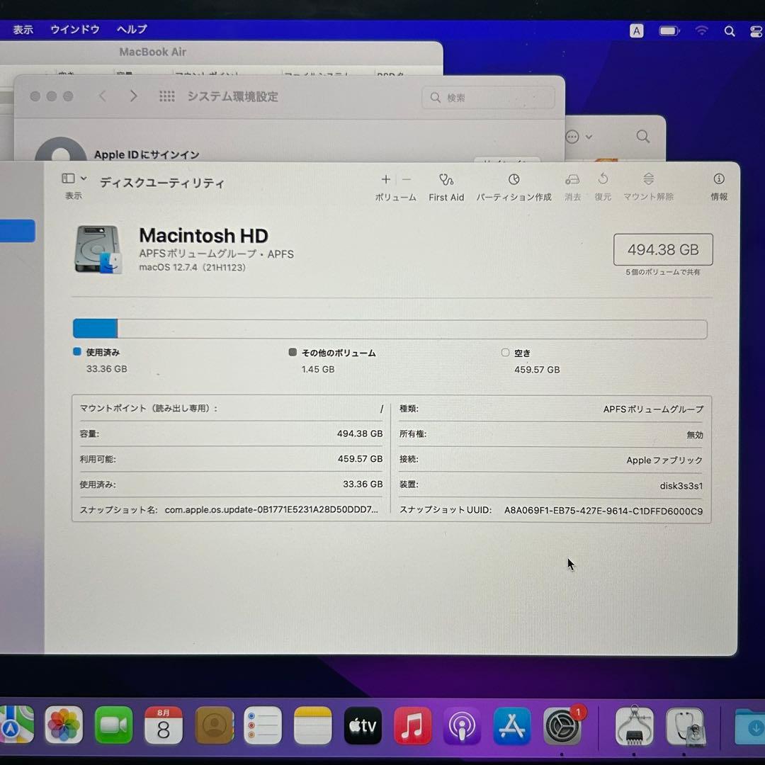Add a volume with the plus icon
Viewport: 765px width, 765px height.
pos(386,180)
